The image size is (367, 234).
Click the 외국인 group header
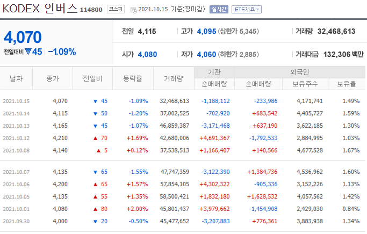[300, 72]
